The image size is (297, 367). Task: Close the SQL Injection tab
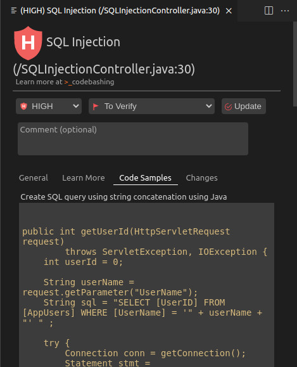pos(229,11)
